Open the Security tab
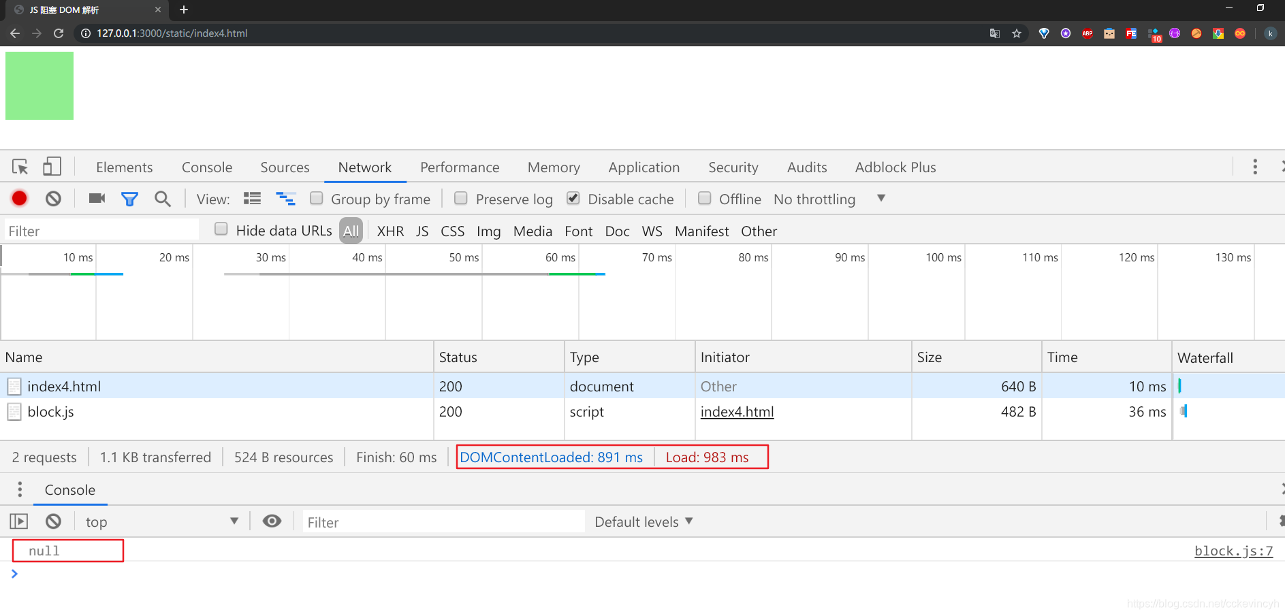Image resolution: width=1285 pixels, height=616 pixels. coord(733,167)
